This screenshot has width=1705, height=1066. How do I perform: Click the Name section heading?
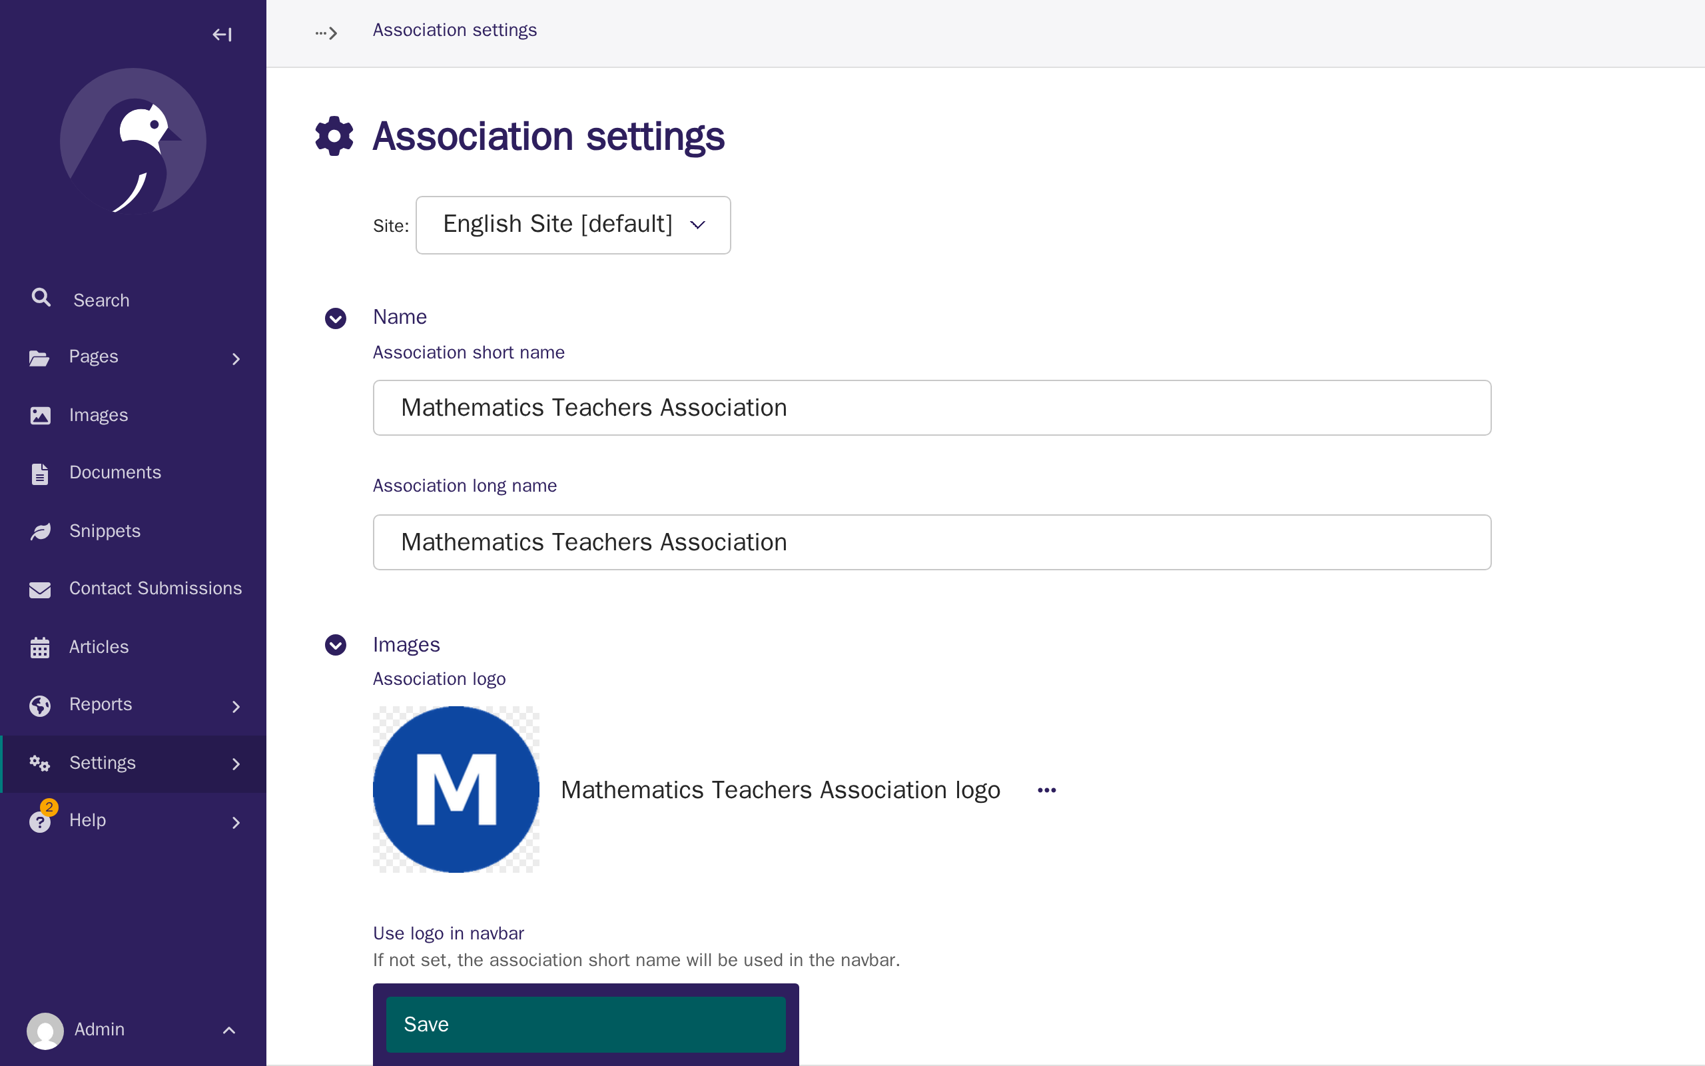click(400, 317)
